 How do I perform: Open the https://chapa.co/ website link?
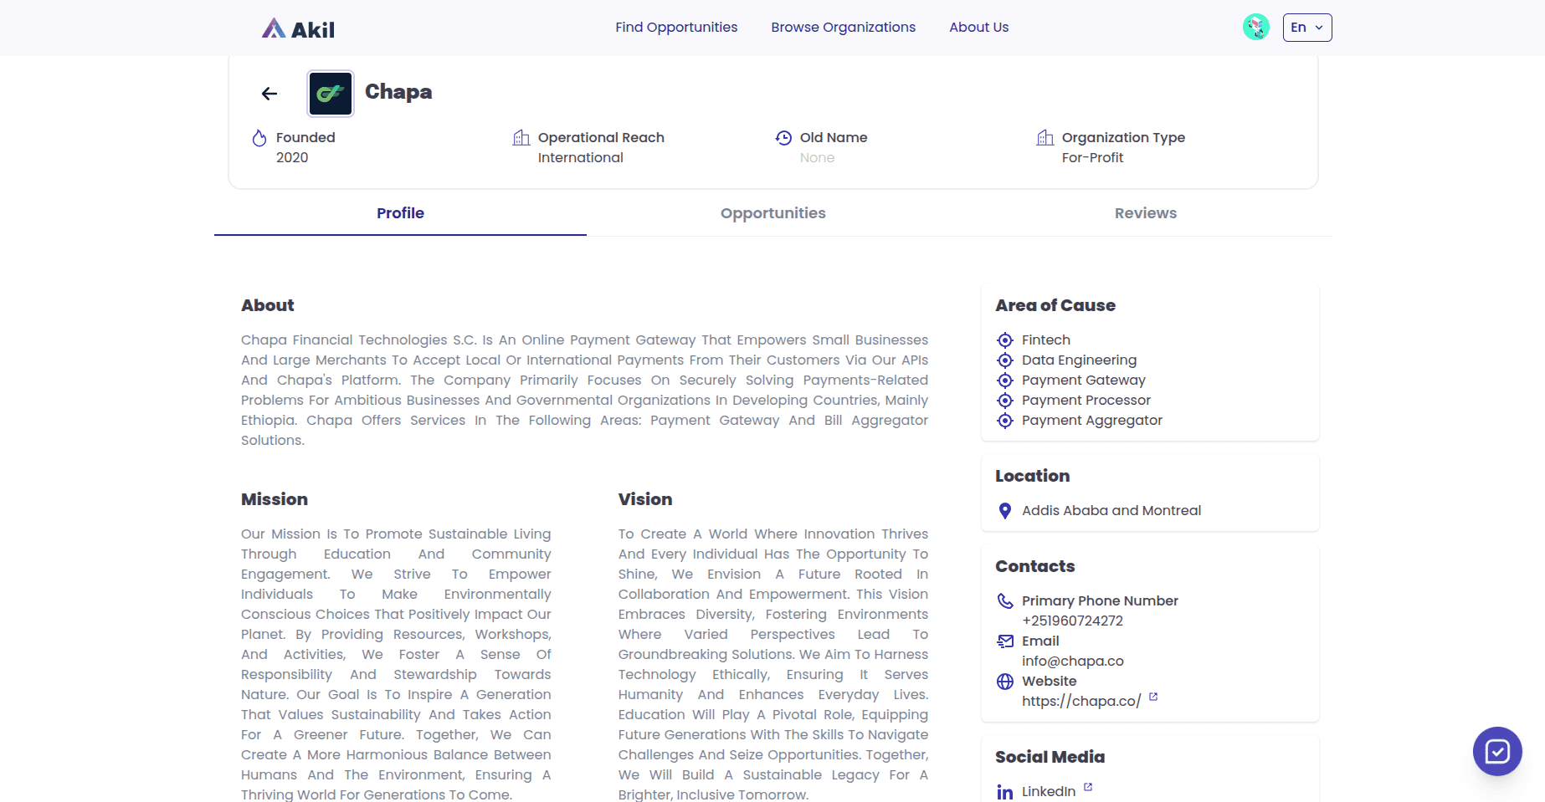click(x=1081, y=701)
